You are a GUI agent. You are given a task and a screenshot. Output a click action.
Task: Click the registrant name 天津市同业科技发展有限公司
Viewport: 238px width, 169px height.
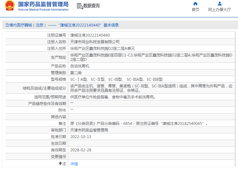(x=95, y=42)
